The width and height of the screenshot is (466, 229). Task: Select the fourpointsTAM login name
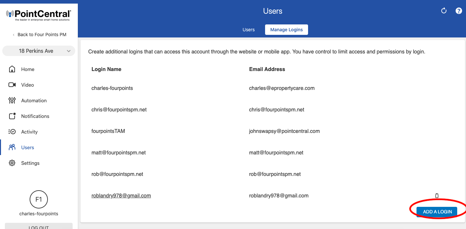click(x=108, y=131)
